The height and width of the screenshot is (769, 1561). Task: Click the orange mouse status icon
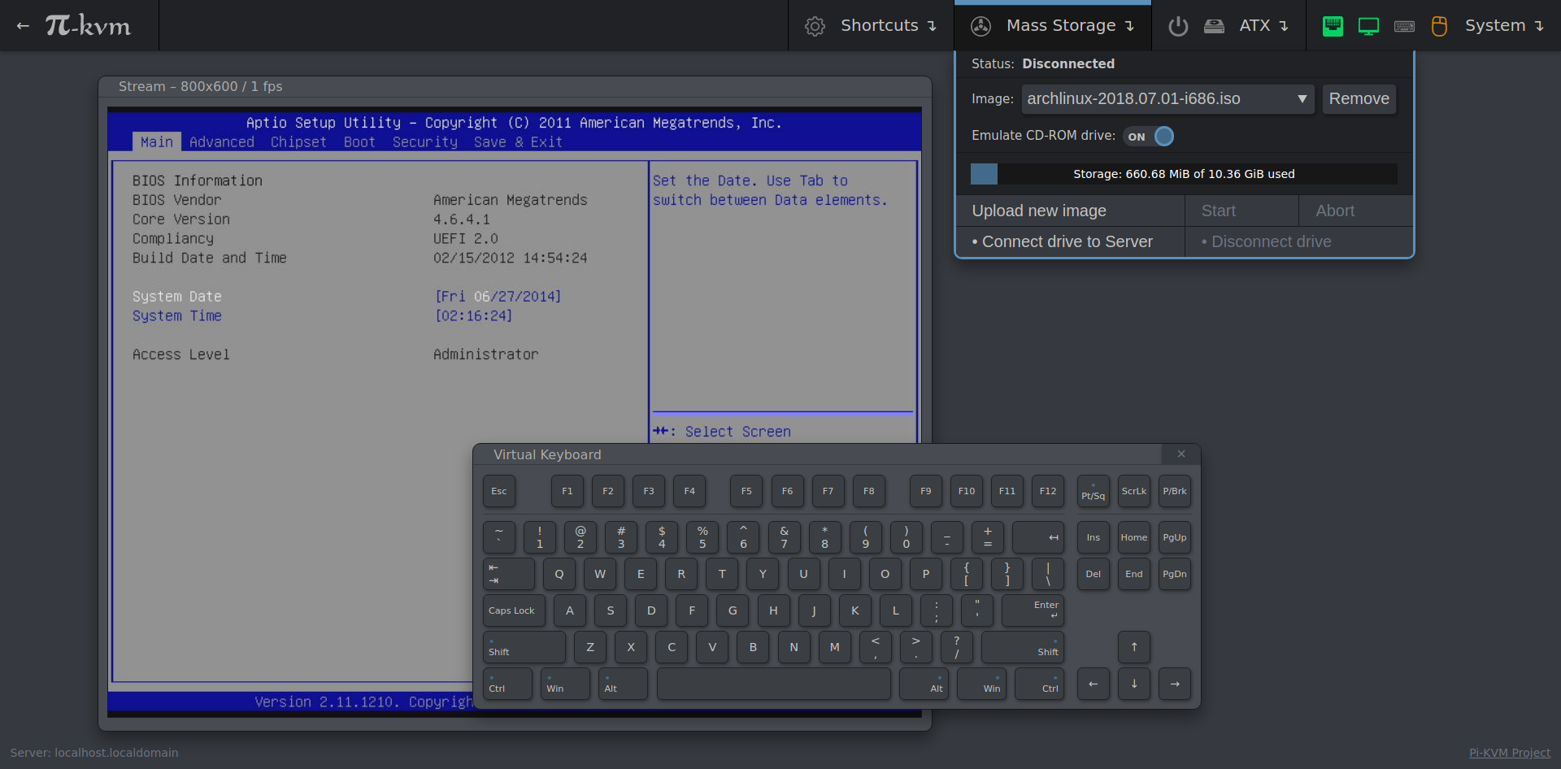1439,26
